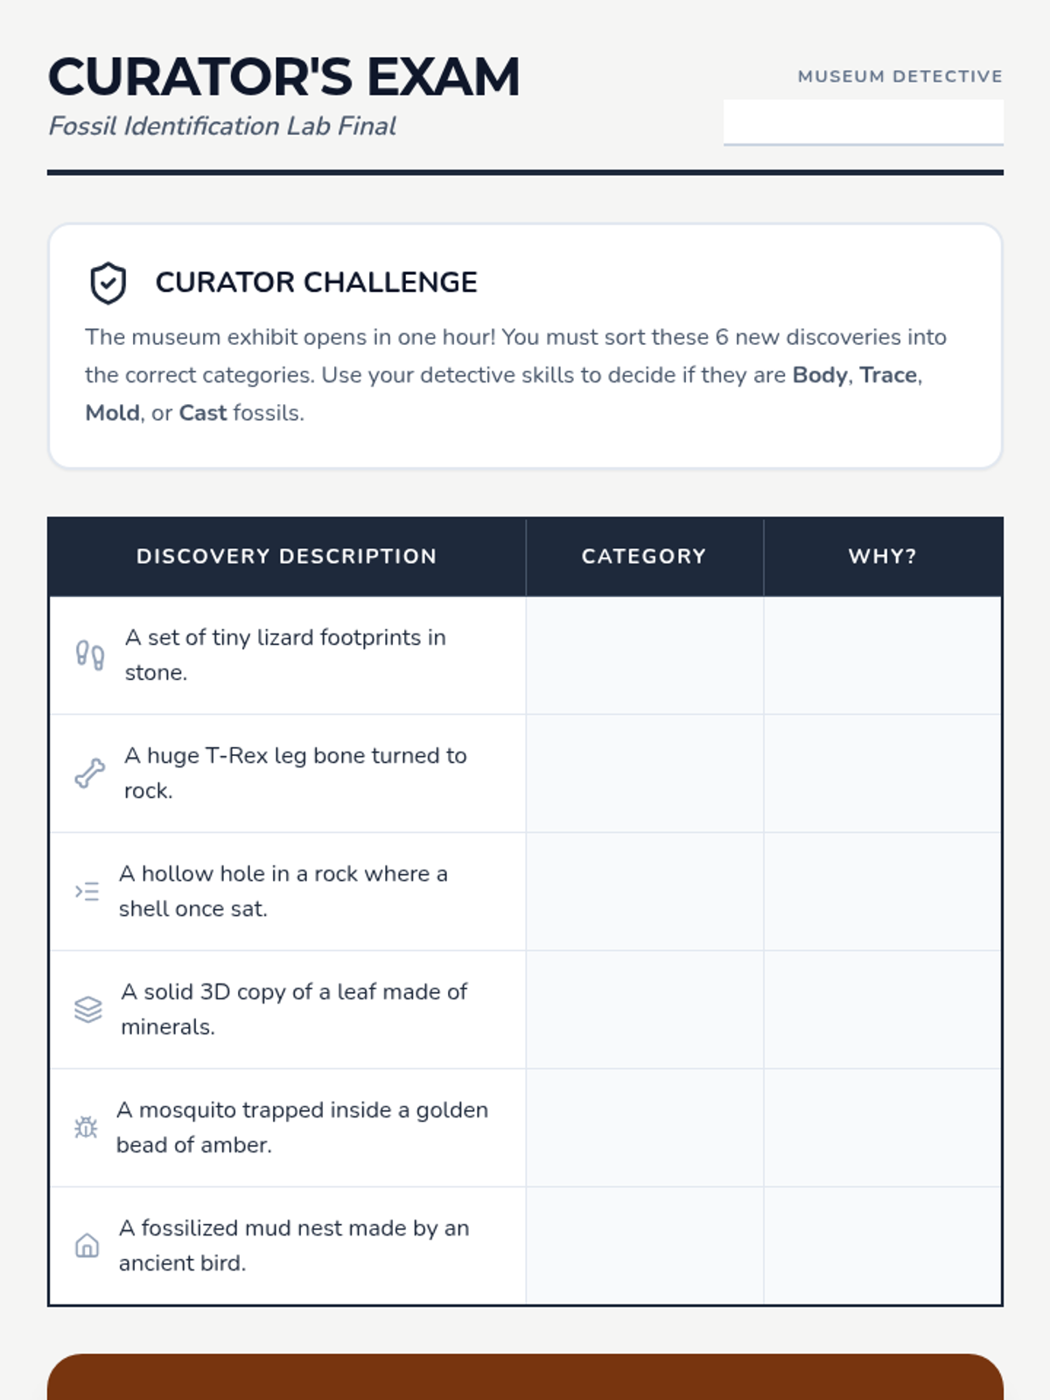Click the shield check icon near Curator Challenge

point(108,283)
